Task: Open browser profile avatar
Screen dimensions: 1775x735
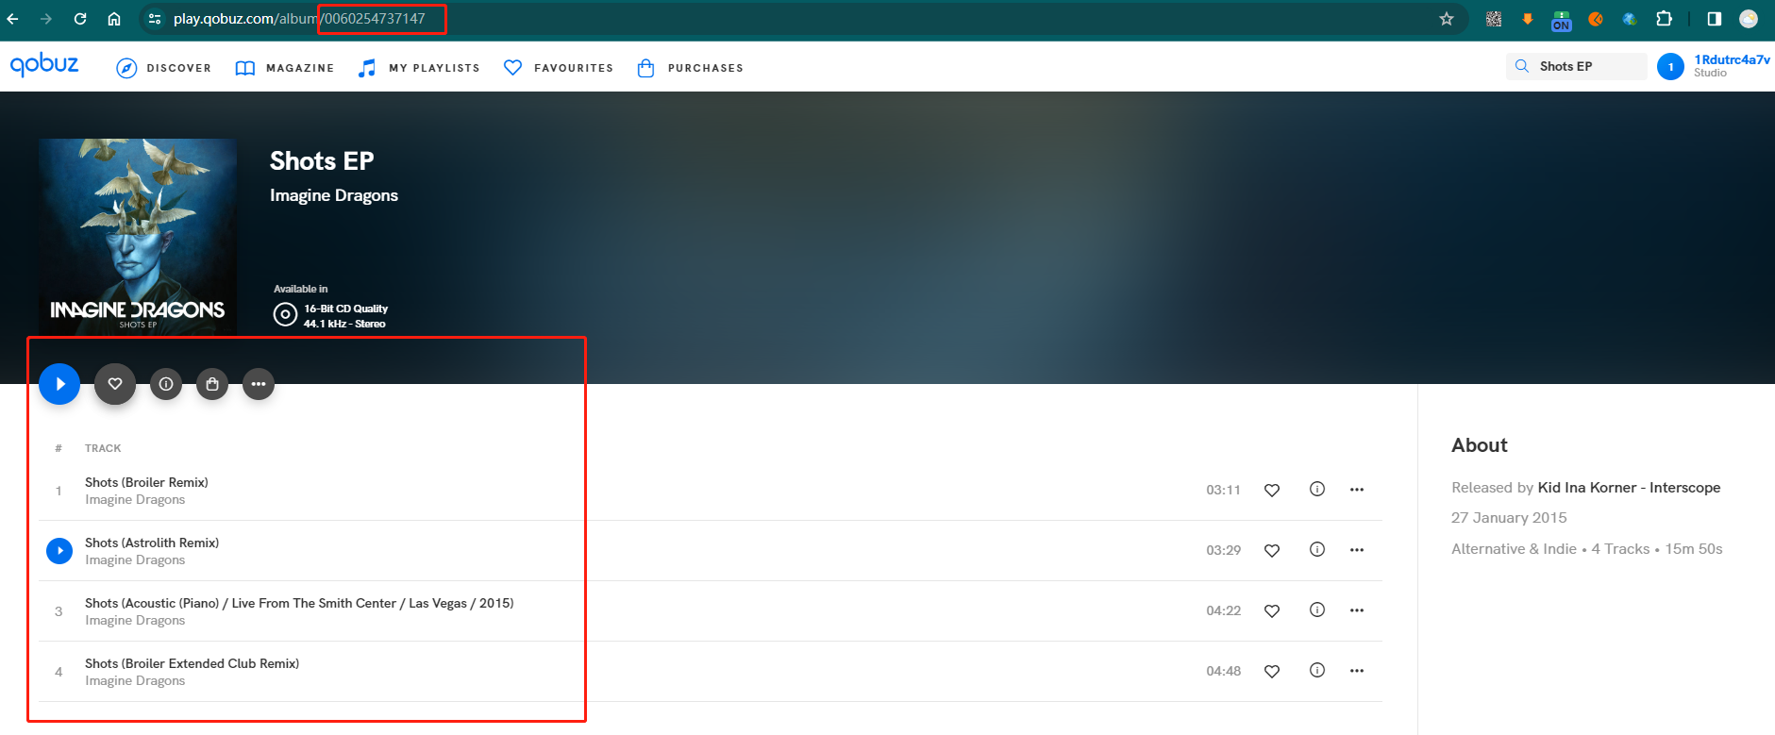Action: (x=1749, y=19)
